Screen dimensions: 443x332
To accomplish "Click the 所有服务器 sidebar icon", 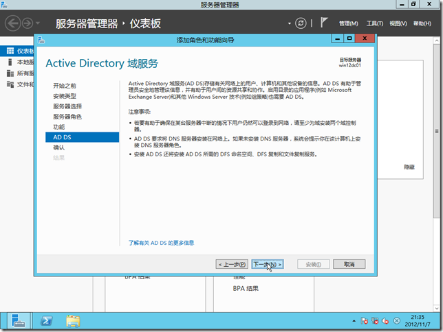I will (x=10, y=73).
